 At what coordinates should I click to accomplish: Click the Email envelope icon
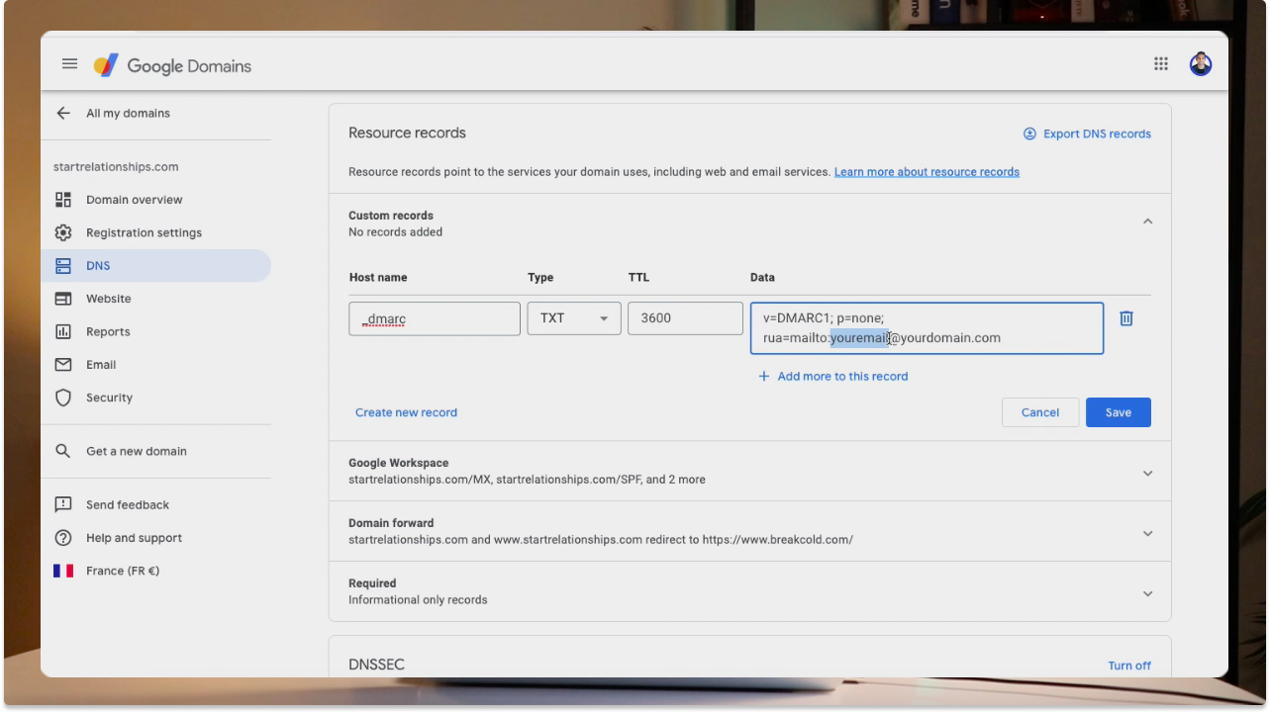pyautogui.click(x=63, y=365)
